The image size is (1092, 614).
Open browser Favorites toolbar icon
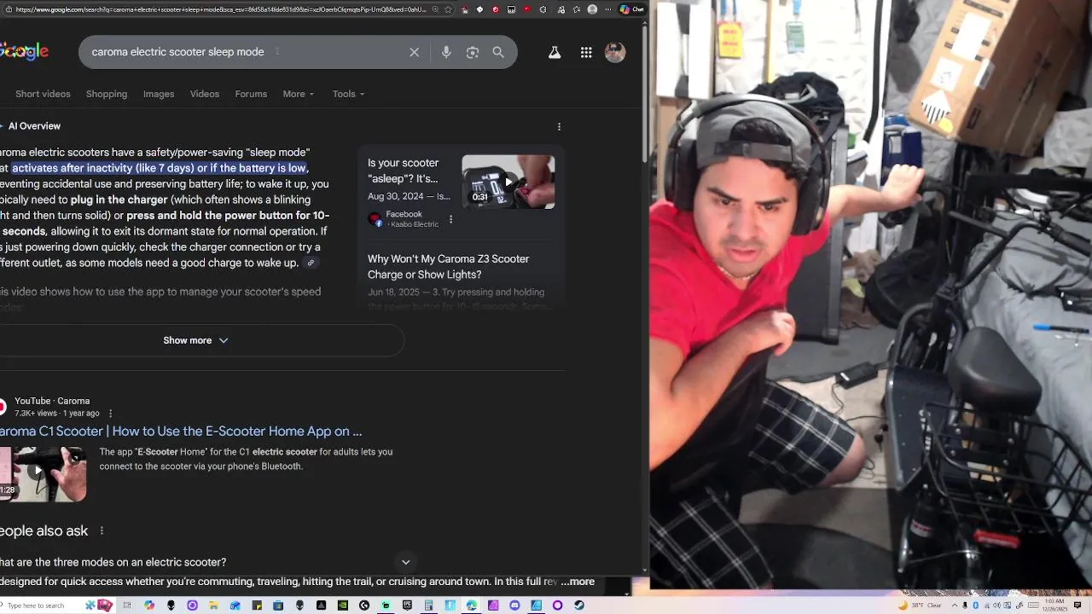[x=577, y=9]
